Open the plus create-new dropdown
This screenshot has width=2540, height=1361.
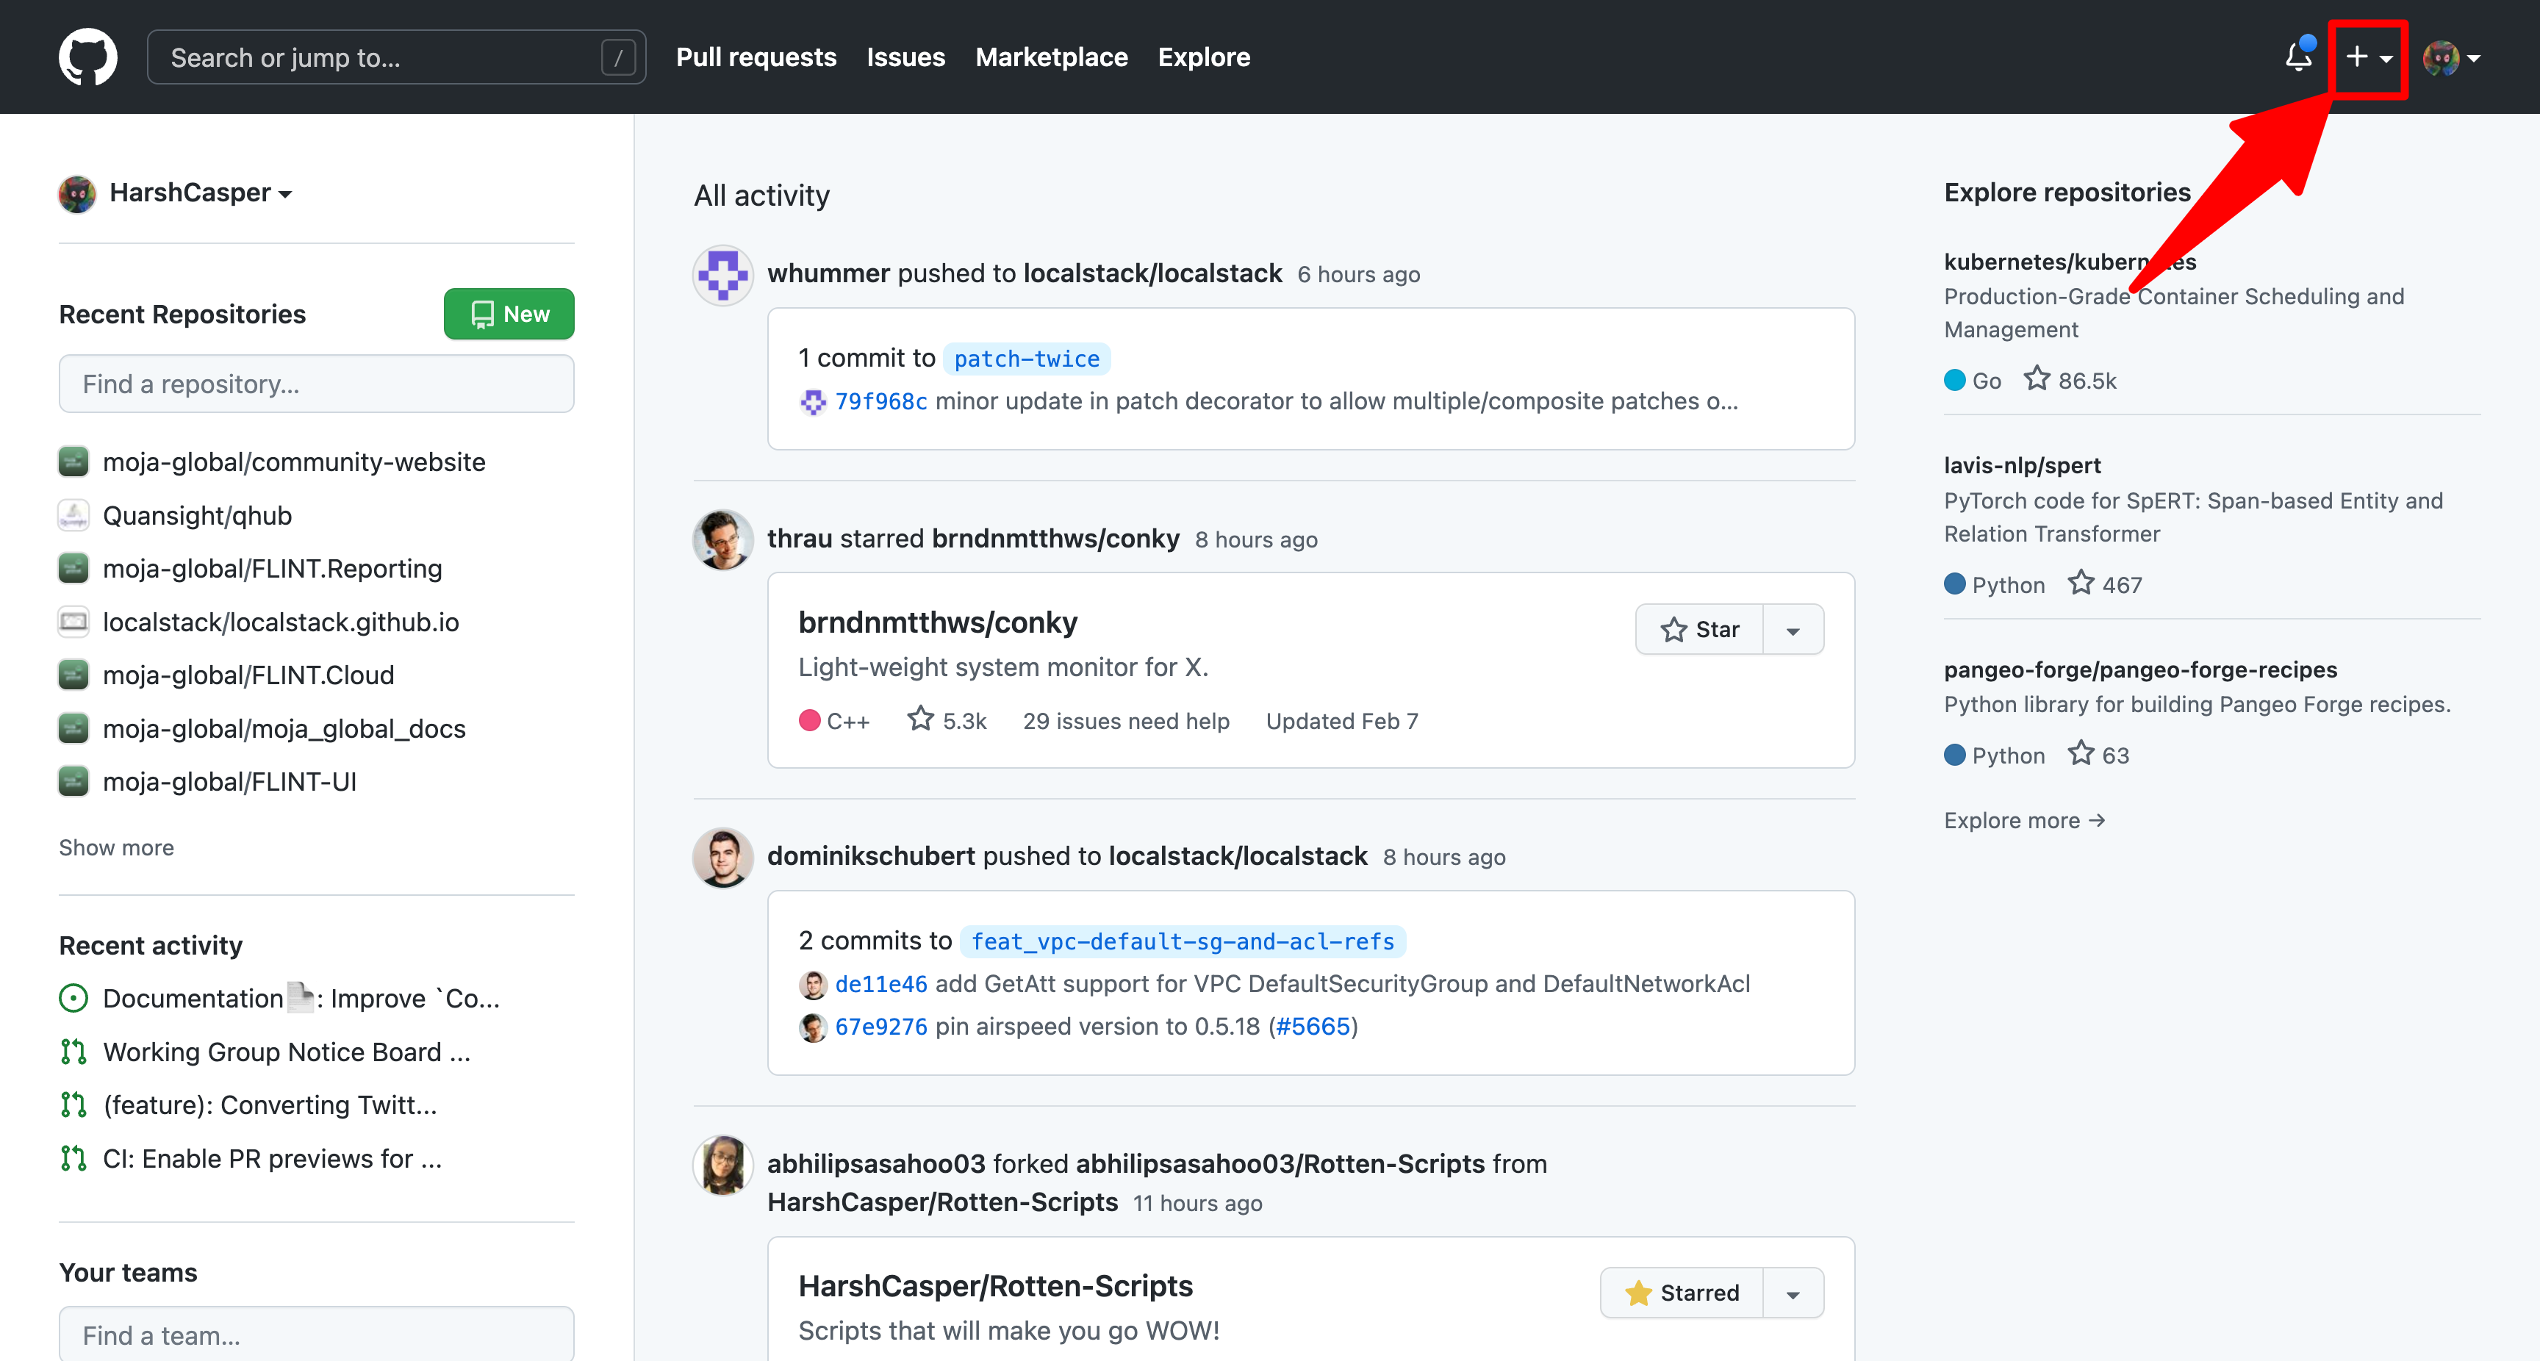click(x=2367, y=57)
